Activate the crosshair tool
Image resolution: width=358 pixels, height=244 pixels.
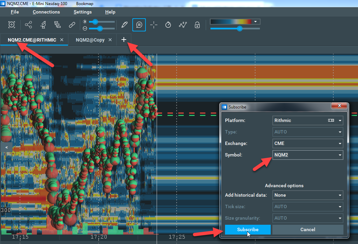[154, 25]
